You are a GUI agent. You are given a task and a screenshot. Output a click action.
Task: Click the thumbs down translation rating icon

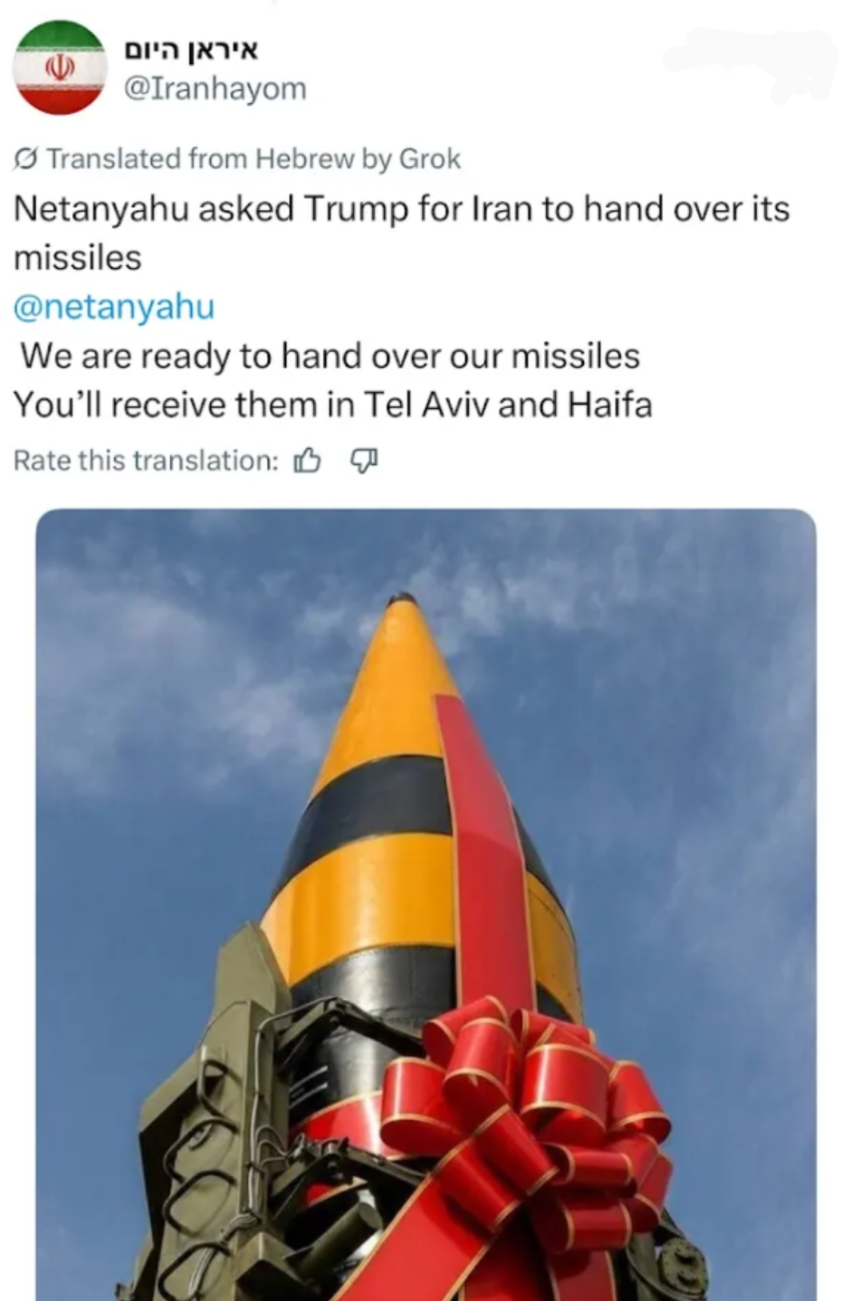click(x=364, y=461)
